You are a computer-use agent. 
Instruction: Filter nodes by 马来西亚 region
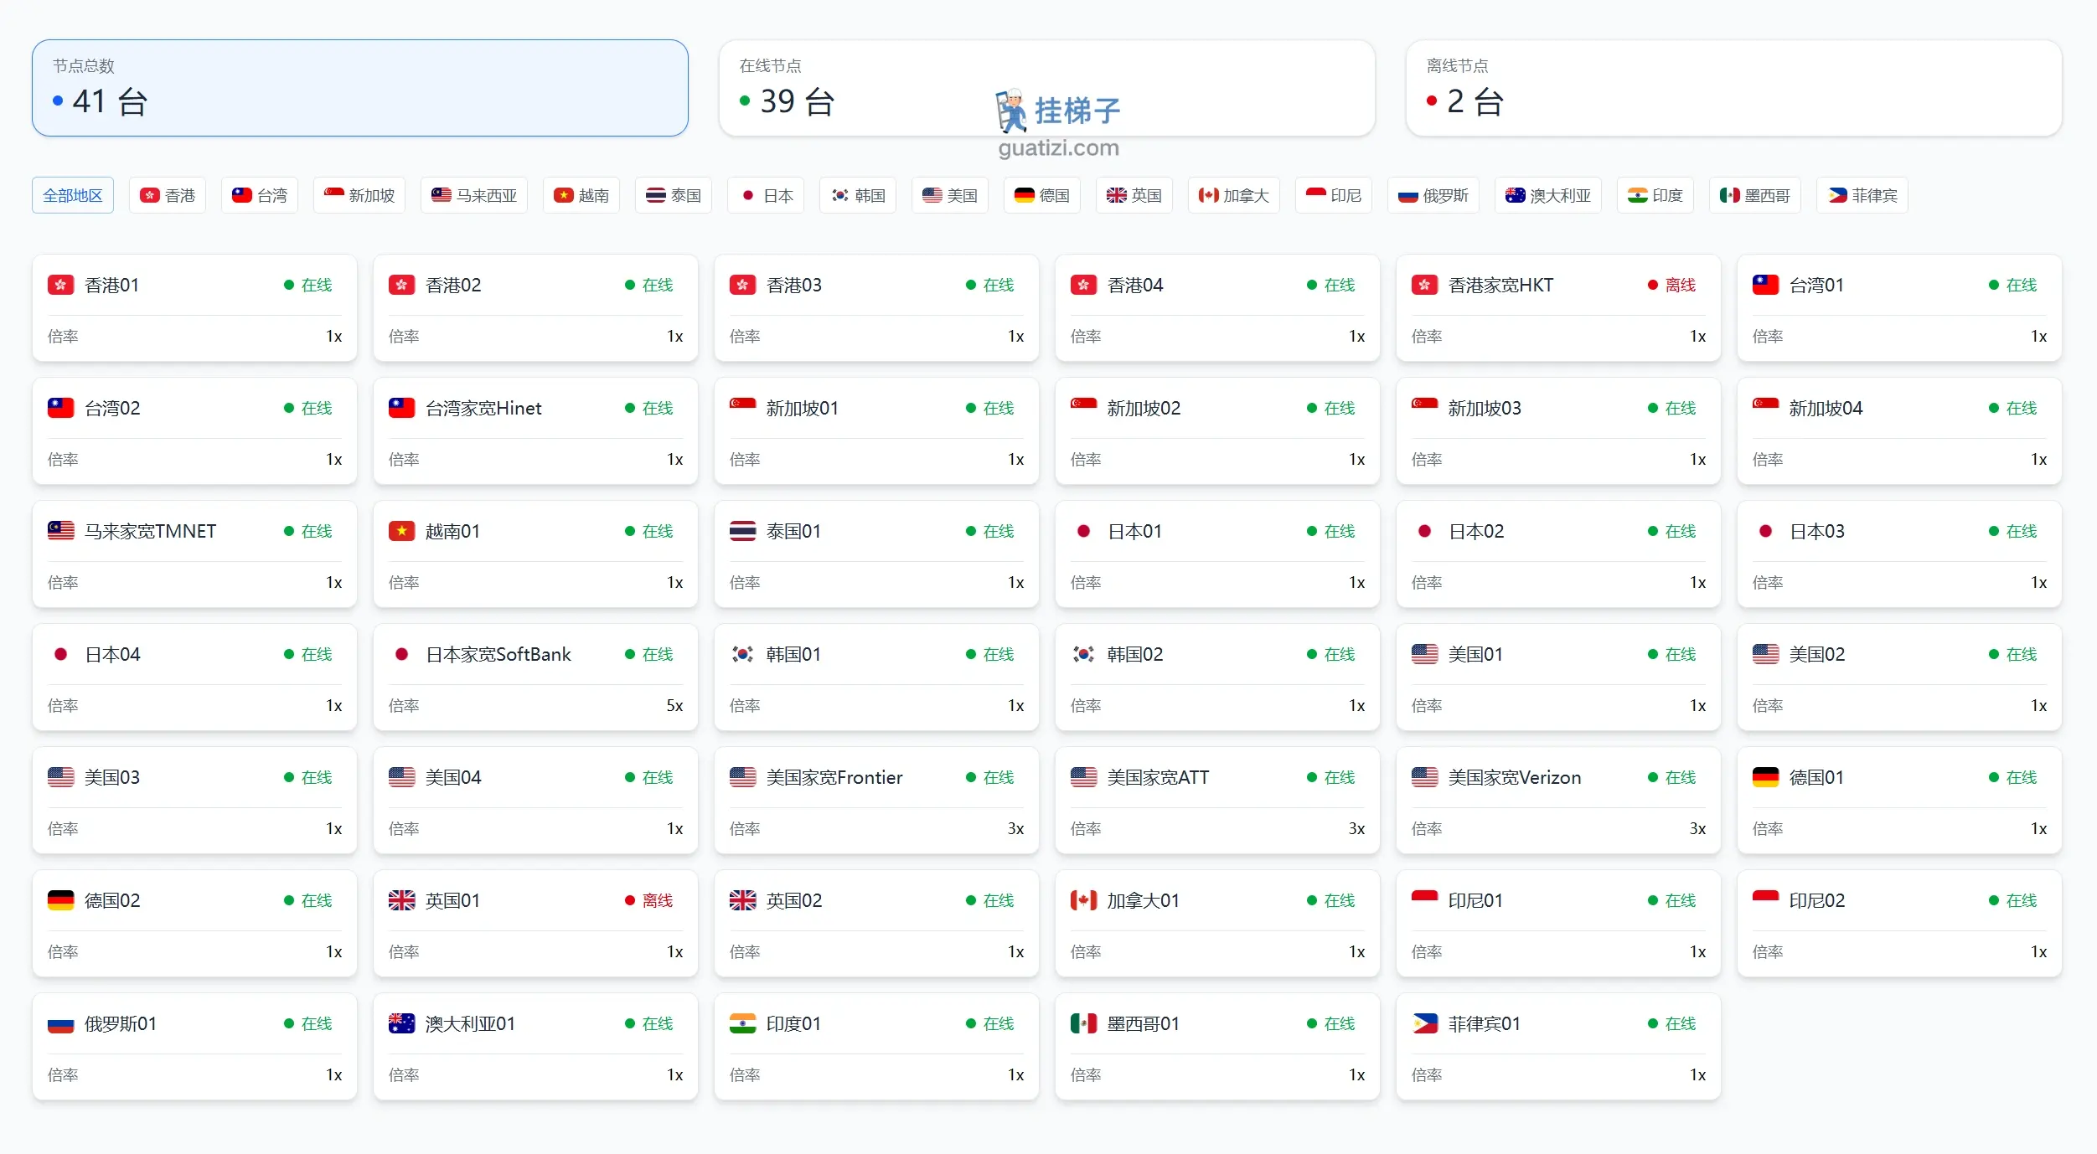pos(474,196)
